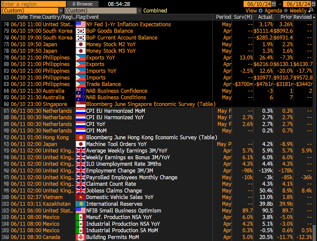Click the Actual column header
The height and width of the screenshot is (241, 317).
[265, 17]
